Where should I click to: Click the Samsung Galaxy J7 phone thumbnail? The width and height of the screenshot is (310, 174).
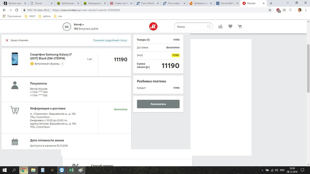point(15,59)
